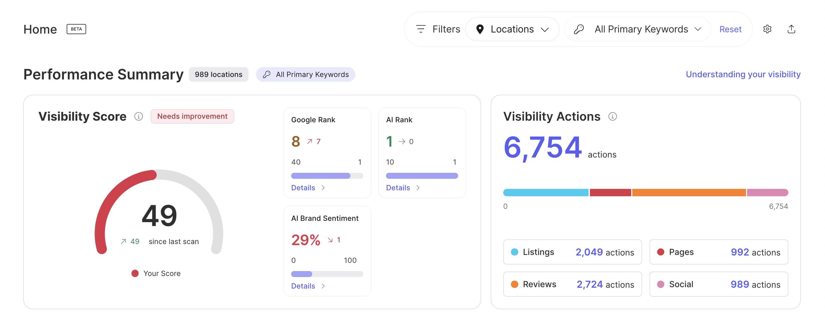Open Understanding your visibility link
This screenshot has width=825, height=315.
click(743, 74)
